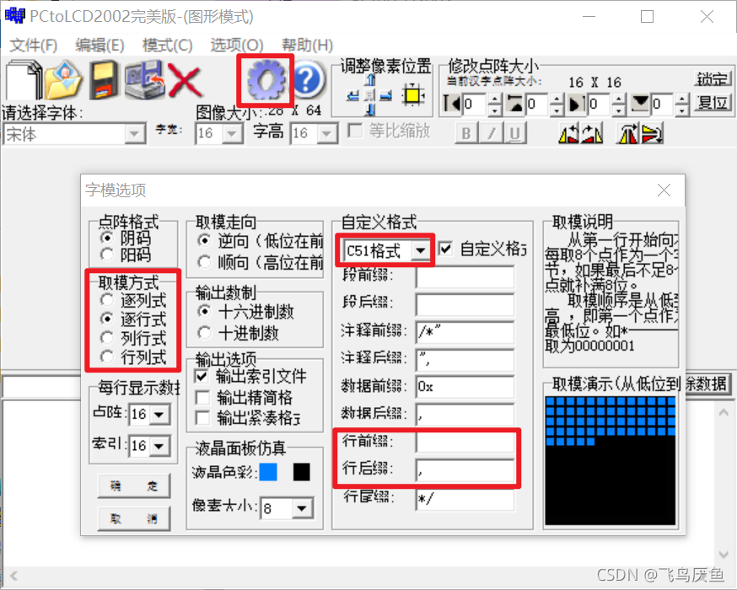Open the C51格式 dropdown
The height and width of the screenshot is (590, 737).
click(420, 250)
